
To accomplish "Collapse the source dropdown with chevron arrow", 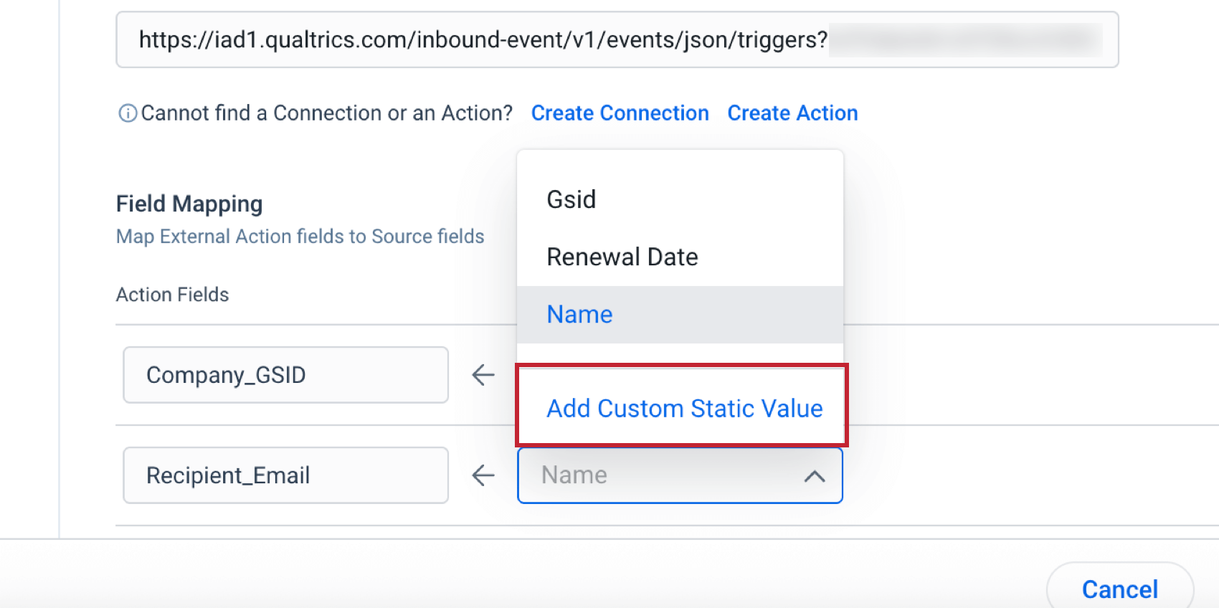I will [x=814, y=476].
